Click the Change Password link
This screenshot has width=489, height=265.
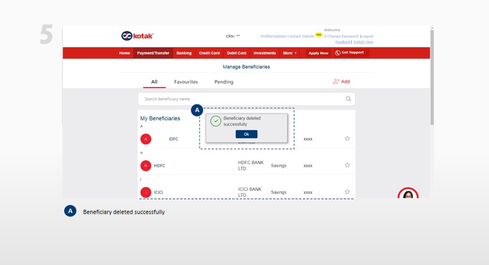click(343, 36)
